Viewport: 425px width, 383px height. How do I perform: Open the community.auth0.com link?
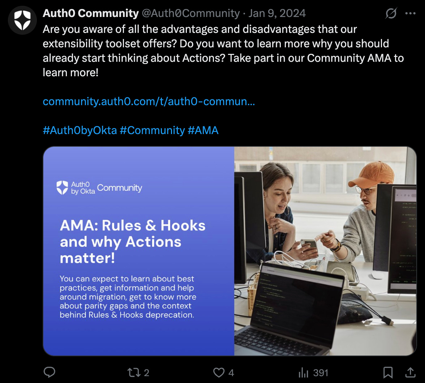[x=149, y=102]
